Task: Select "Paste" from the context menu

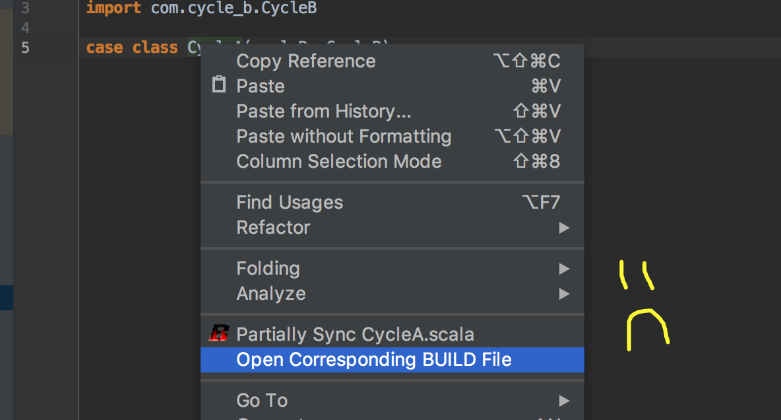Action: pyautogui.click(x=260, y=86)
